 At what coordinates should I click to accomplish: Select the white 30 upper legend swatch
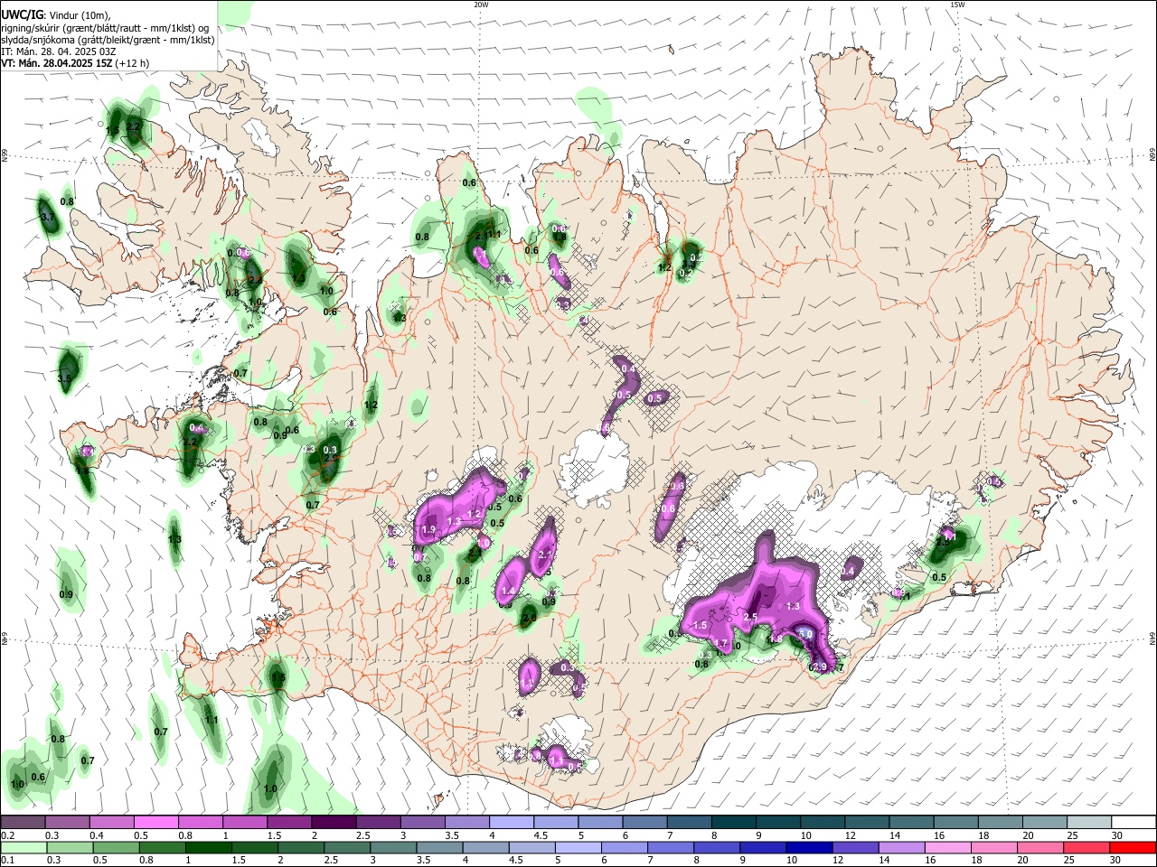(x=1133, y=823)
